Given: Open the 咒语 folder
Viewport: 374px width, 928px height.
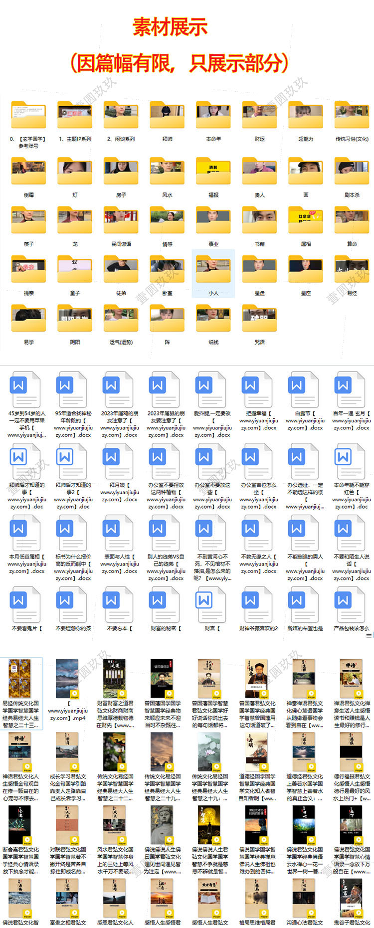Looking at the screenshot, I should pyautogui.click(x=259, y=320).
